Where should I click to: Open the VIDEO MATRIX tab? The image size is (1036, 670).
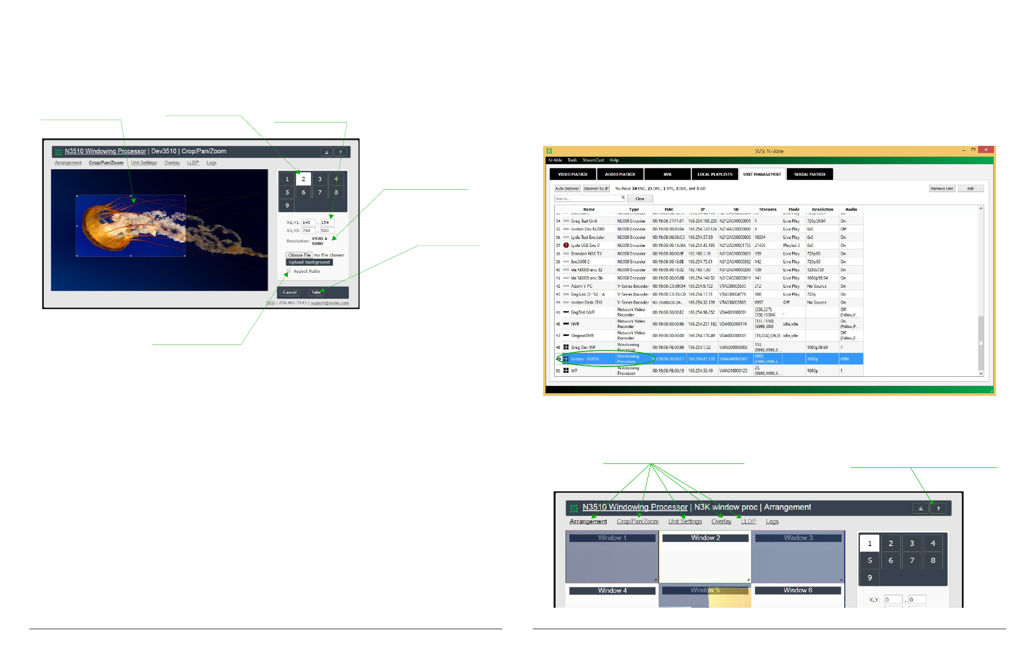573,174
